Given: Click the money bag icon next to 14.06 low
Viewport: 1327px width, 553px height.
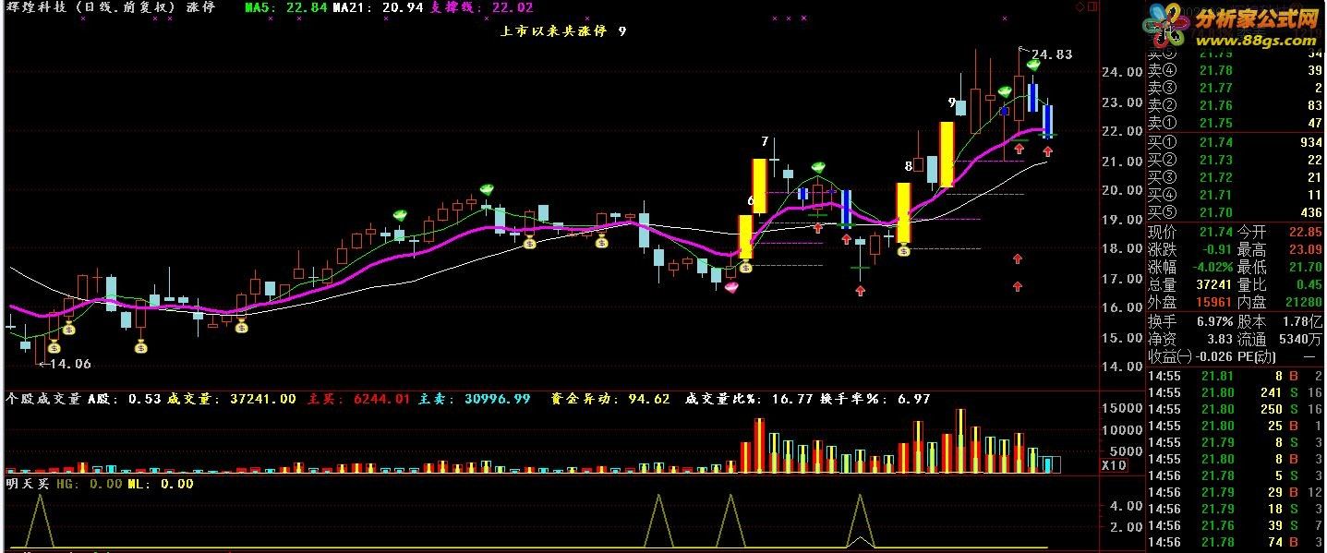Looking at the screenshot, I should (x=54, y=346).
